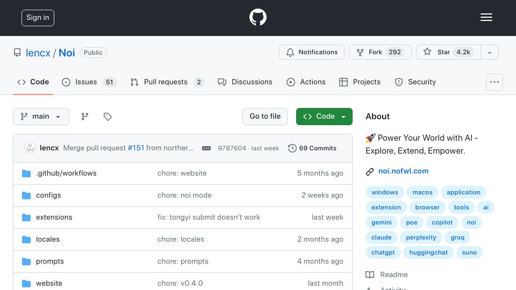This screenshot has width=516, height=290.
Task: Expand the star lists dropdown arrow
Action: point(490,52)
